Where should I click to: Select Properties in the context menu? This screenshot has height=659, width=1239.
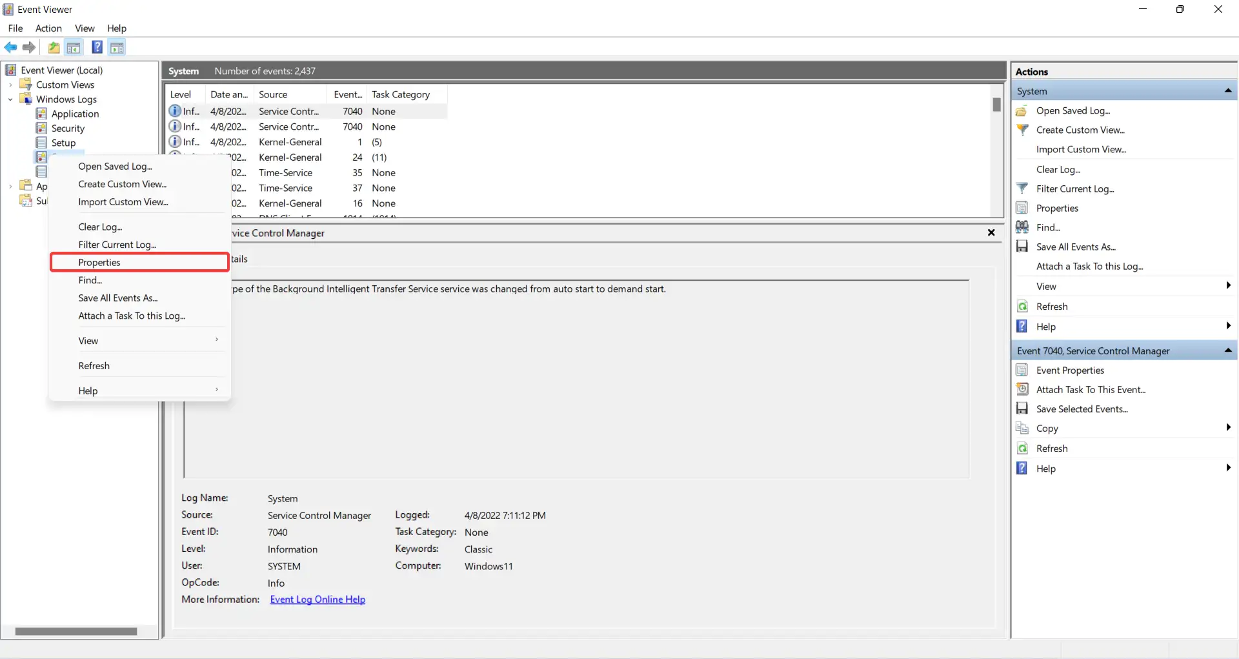[99, 262]
